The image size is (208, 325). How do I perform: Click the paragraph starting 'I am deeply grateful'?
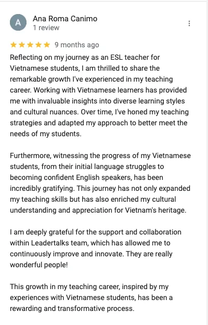point(96,249)
